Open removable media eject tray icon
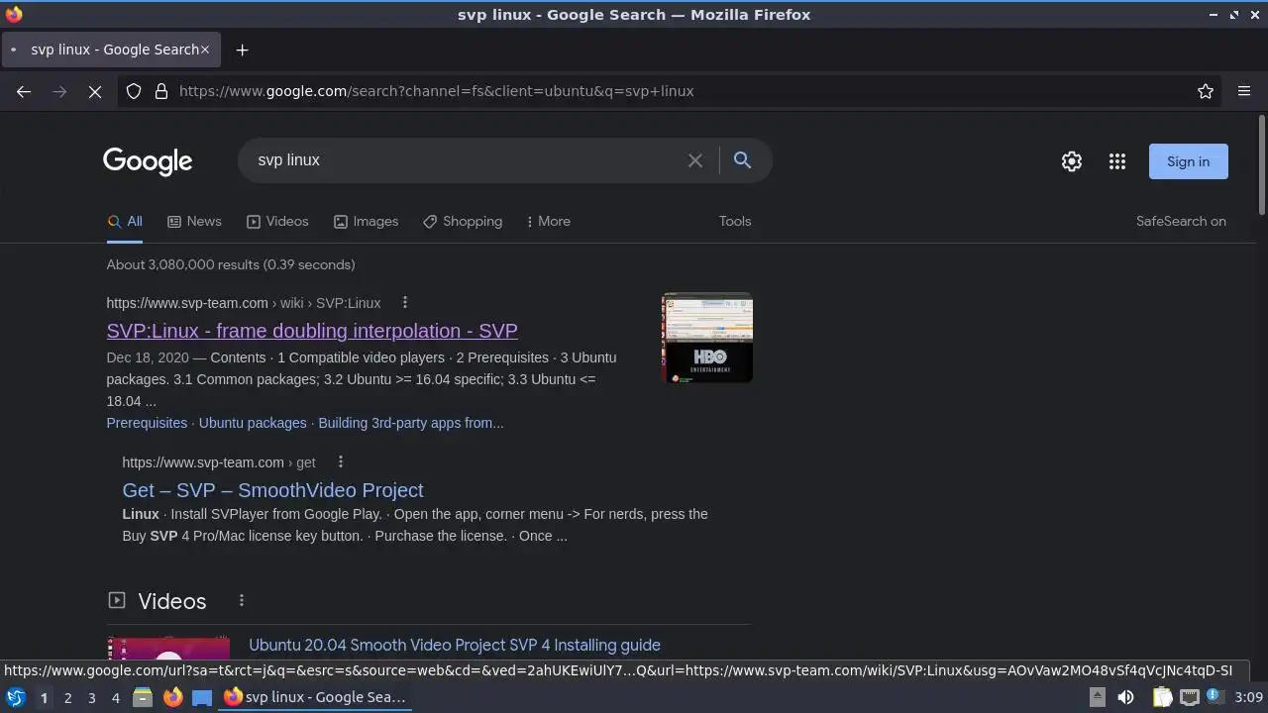 (1098, 697)
